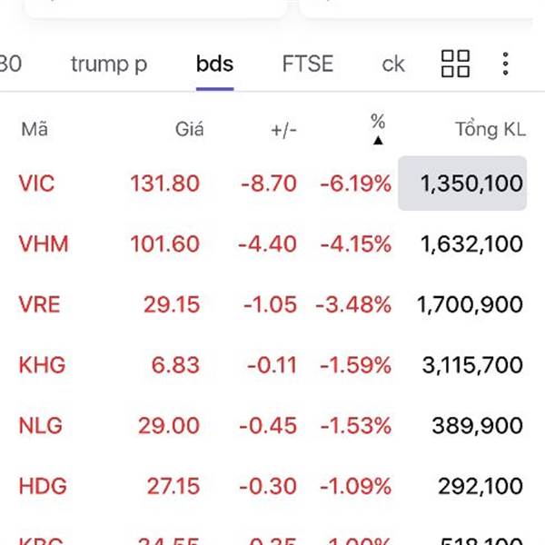Toggle the percent column sort arrow

pyautogui.click(x=378, y=140)
